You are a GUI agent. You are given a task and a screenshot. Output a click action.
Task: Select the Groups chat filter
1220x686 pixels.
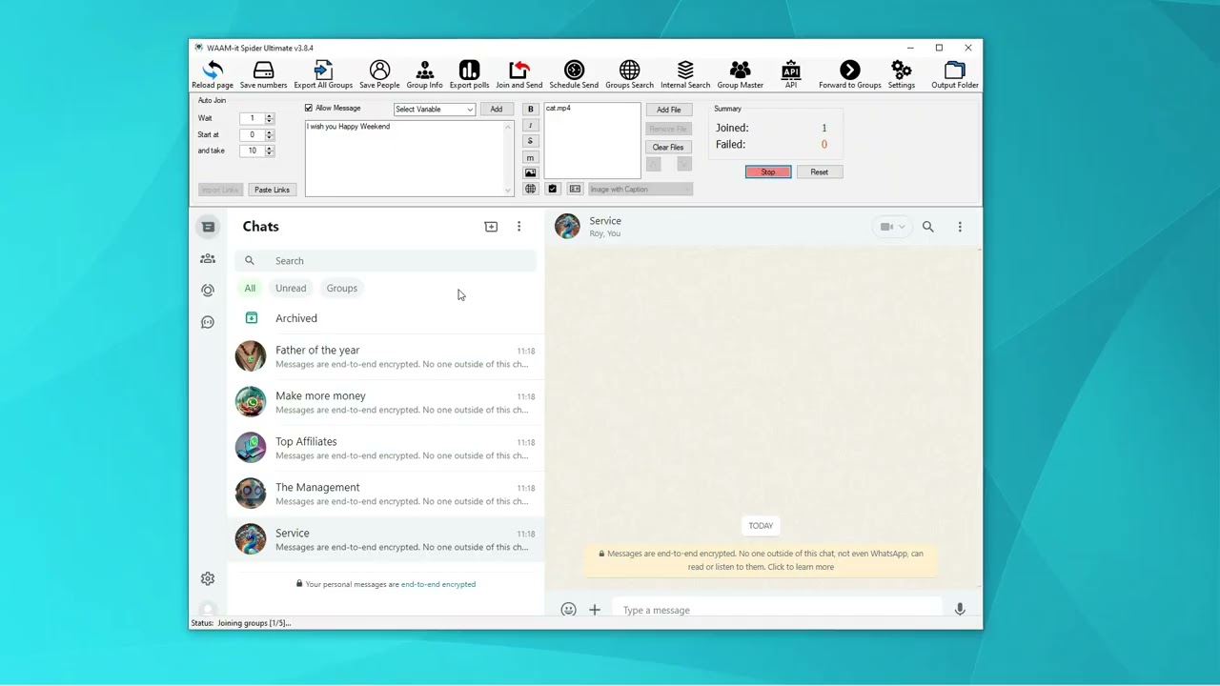click(342, 288)
